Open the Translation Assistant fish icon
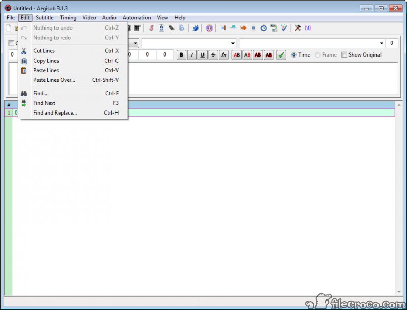407x310 pixels. point(243,28)
